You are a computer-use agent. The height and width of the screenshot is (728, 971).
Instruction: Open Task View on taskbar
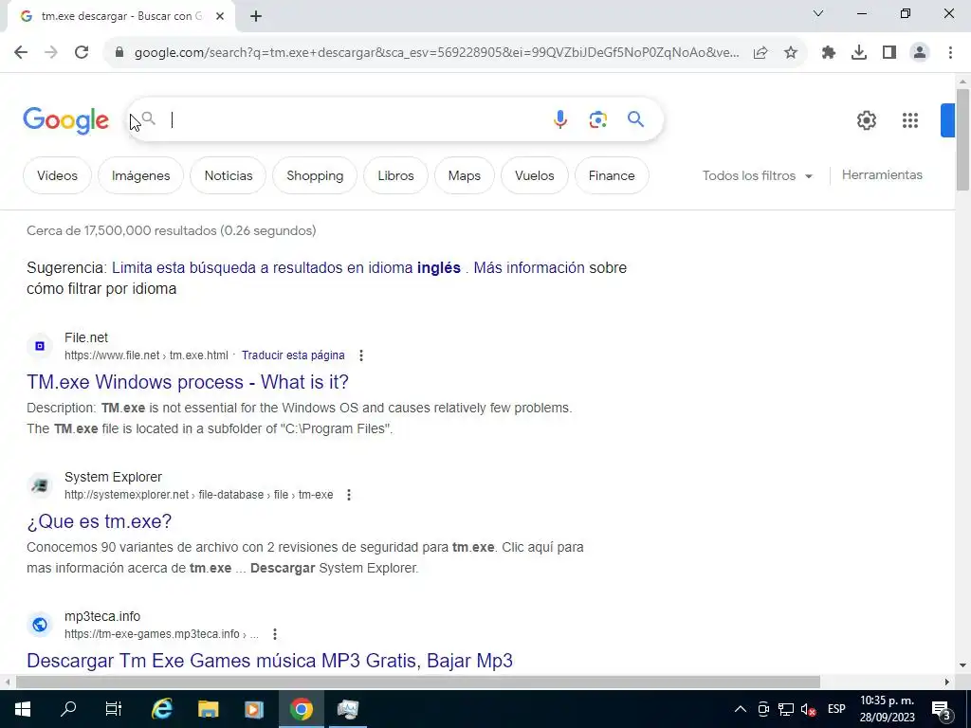[114, 709]
